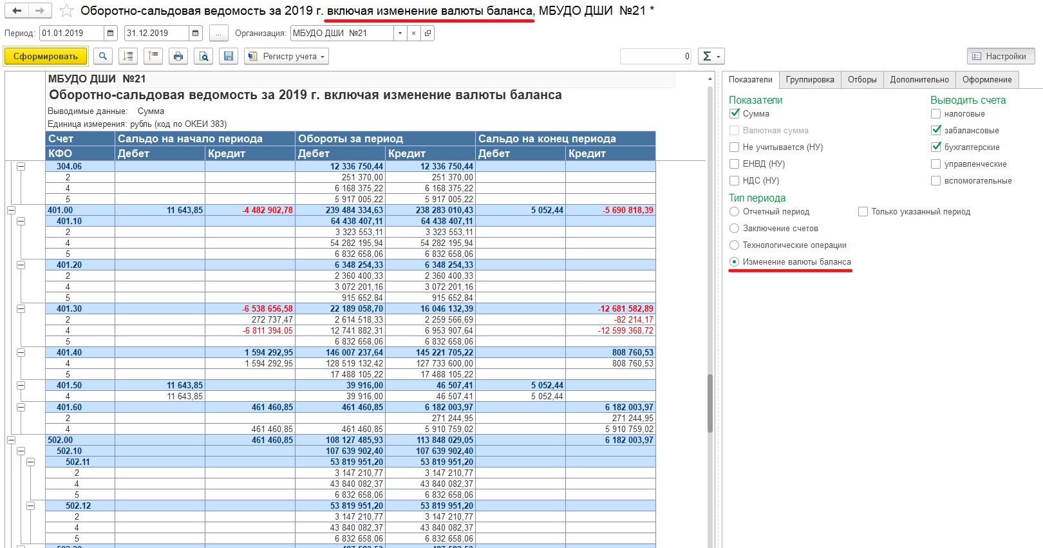Save report with floppy disk icon
Screen dimensions: 1043x548
228,57
